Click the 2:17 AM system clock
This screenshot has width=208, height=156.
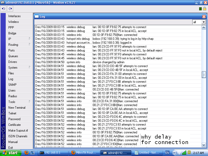coord(198,153)
